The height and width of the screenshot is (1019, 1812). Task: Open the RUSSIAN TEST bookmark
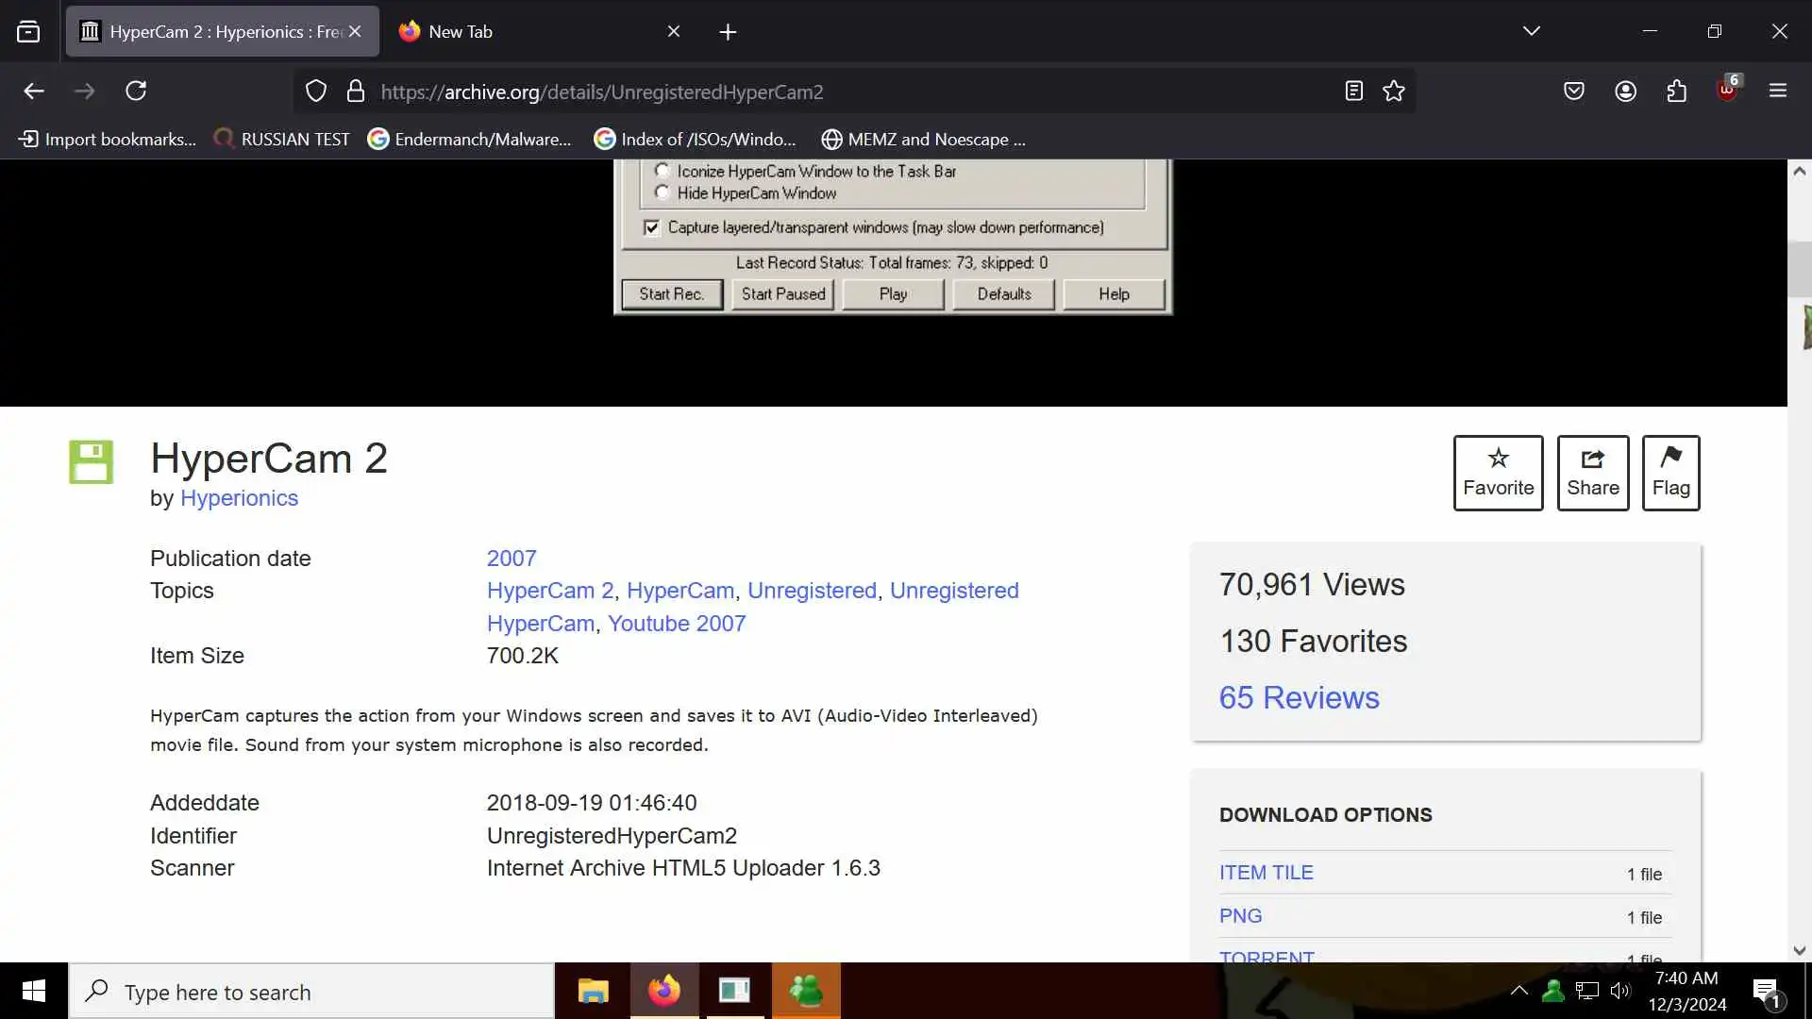point(281,139)
